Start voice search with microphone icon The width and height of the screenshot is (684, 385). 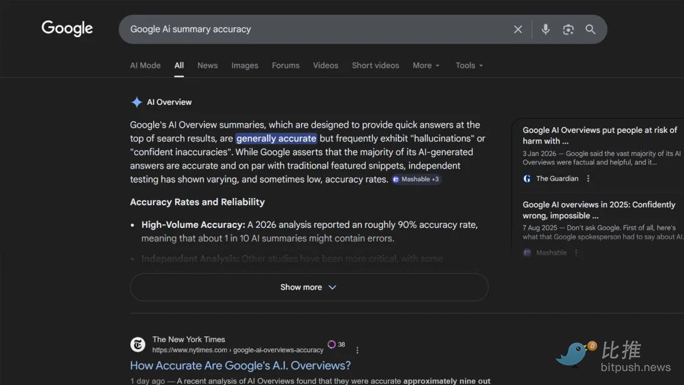pyautogui.click(x=546, y=29)
